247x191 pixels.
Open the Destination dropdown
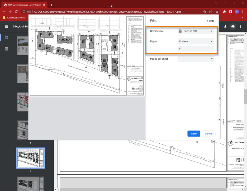[x=196, y=31]
